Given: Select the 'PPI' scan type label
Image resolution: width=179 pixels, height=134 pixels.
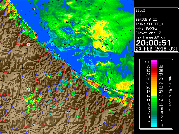Looking at the screenshot, I should click(x=138, y=15).
